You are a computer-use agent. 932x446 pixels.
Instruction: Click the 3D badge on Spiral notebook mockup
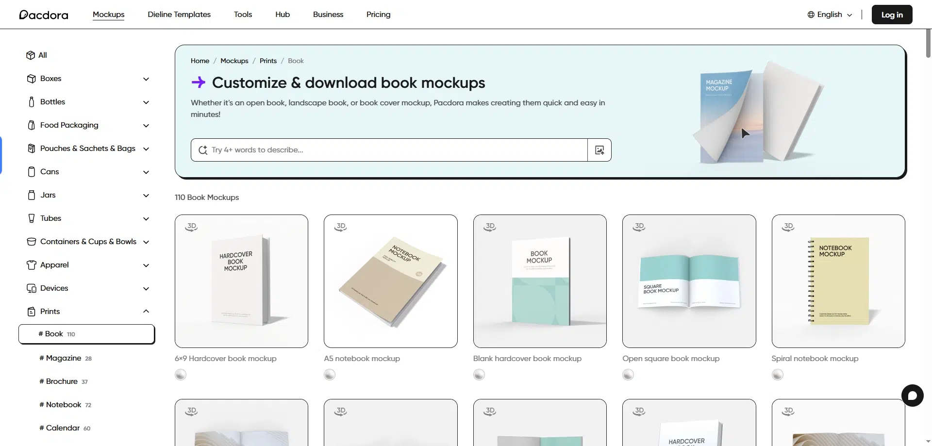click(x=788, y=227)
